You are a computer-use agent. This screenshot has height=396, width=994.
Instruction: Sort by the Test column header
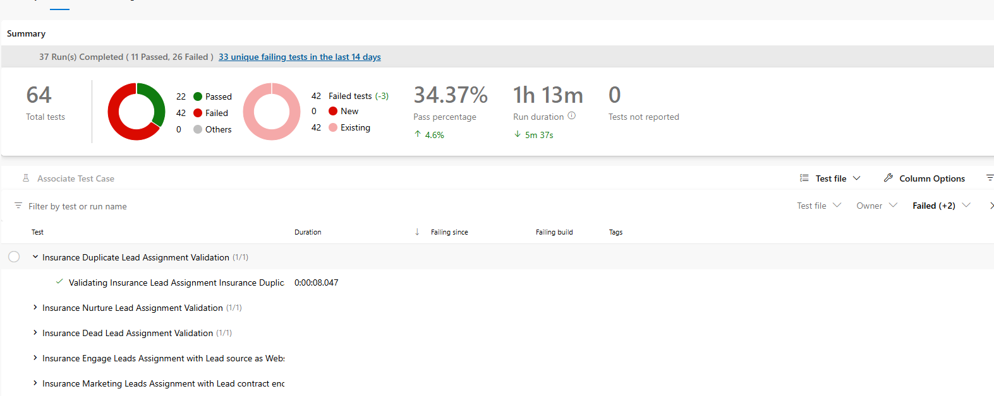click(37, 232)
